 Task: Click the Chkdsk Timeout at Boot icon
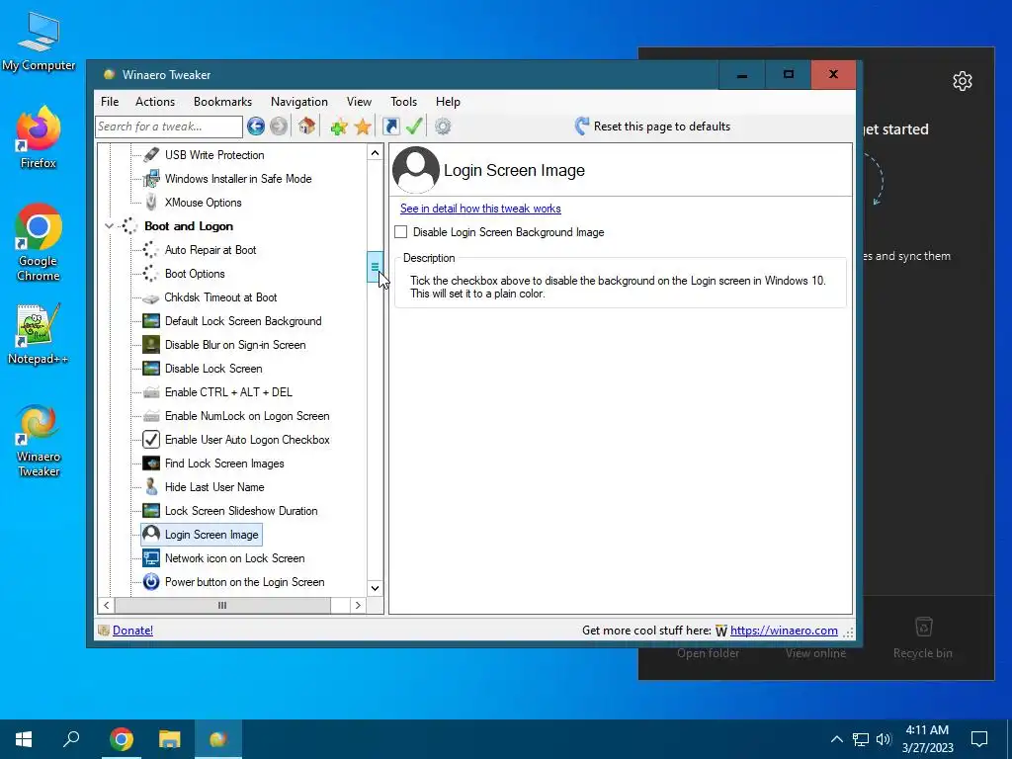(x=150, y=298)
